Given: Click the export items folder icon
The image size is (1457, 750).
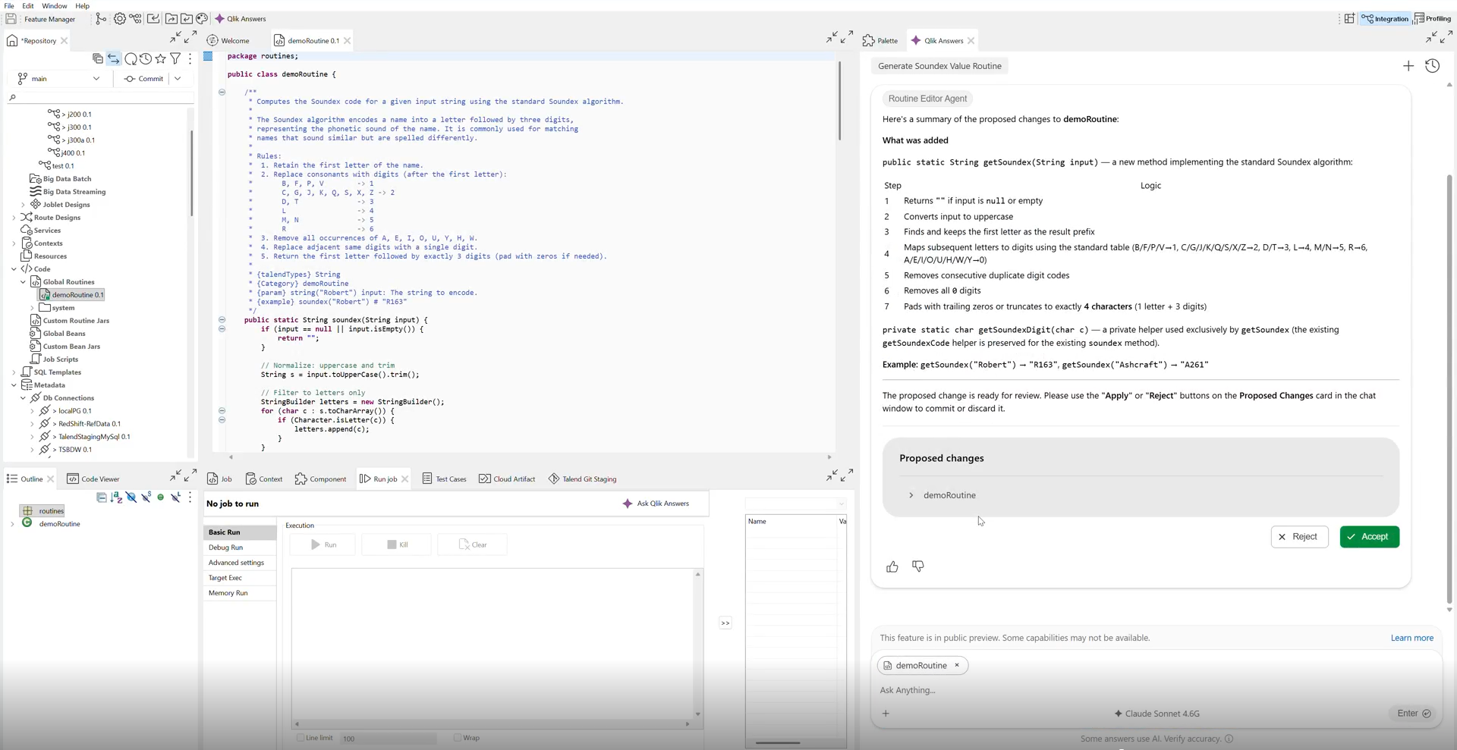Looking at the screenshot, I should coord(172,18).
